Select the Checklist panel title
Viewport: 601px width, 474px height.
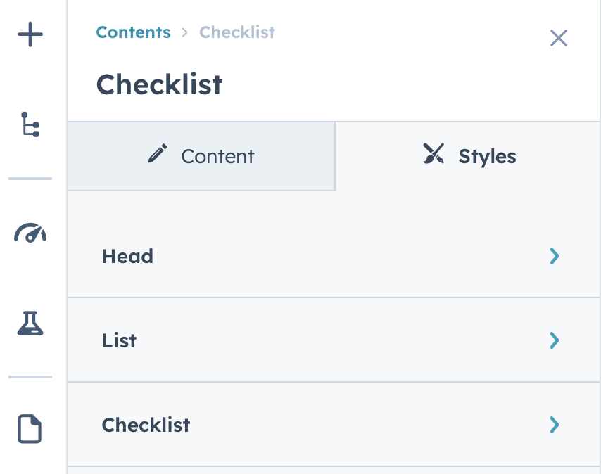pyautogui.click(x=159, y=84)
